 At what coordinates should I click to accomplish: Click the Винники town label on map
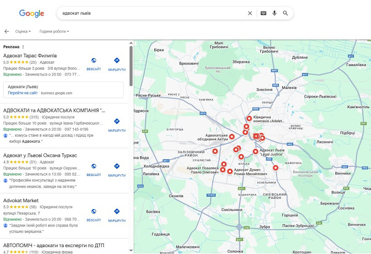pos(343,173)
